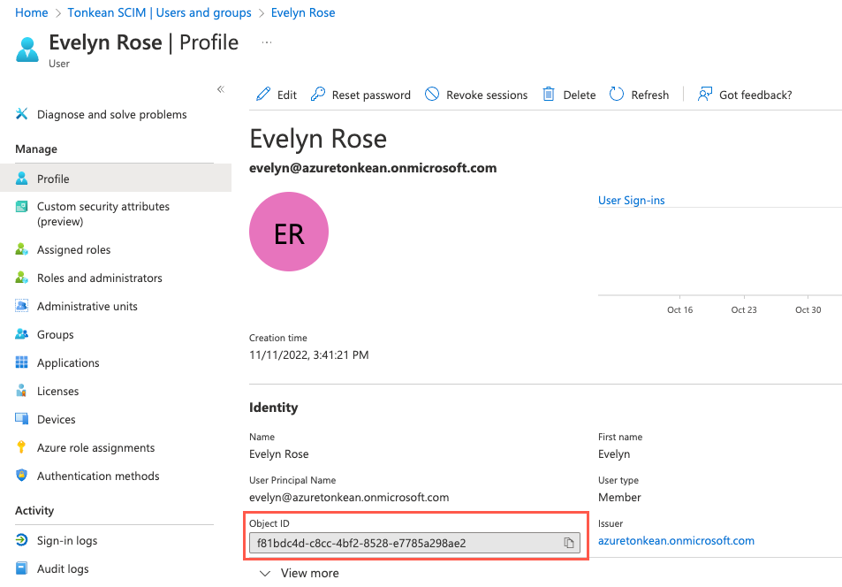Open Authentication methods from the sidebar
Screen dimensions: 842x587
(x=97, y=476)
